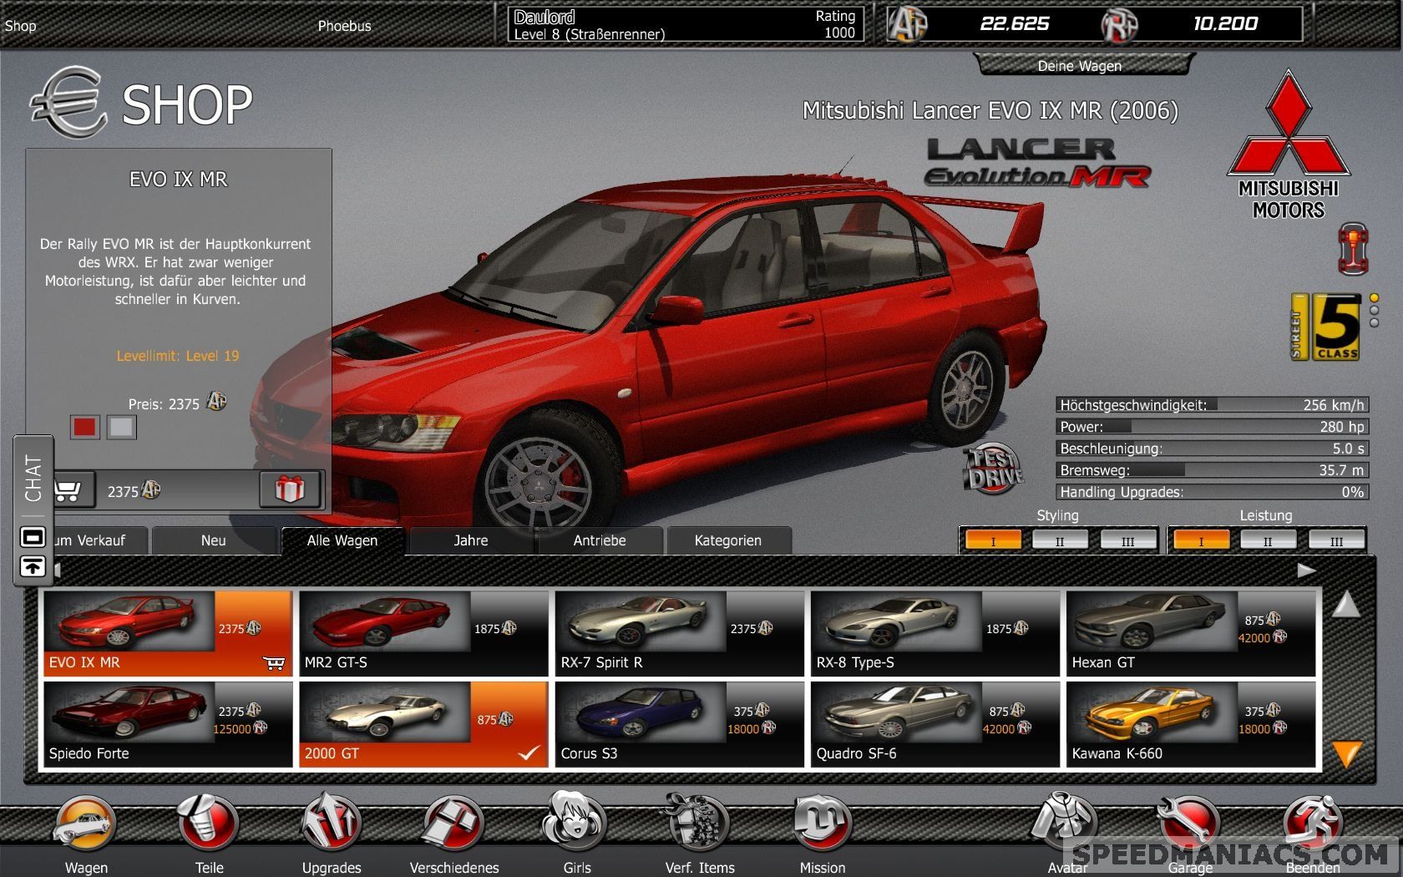Switch to the Jahre tab

coord(471,540)
